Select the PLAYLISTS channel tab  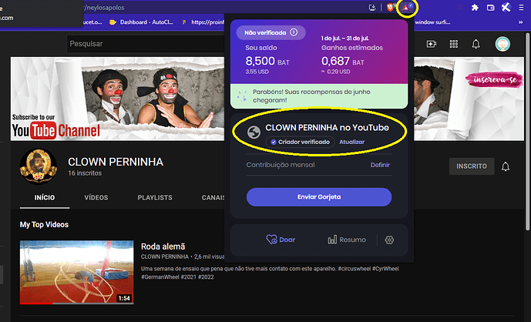tap(155, 198)
